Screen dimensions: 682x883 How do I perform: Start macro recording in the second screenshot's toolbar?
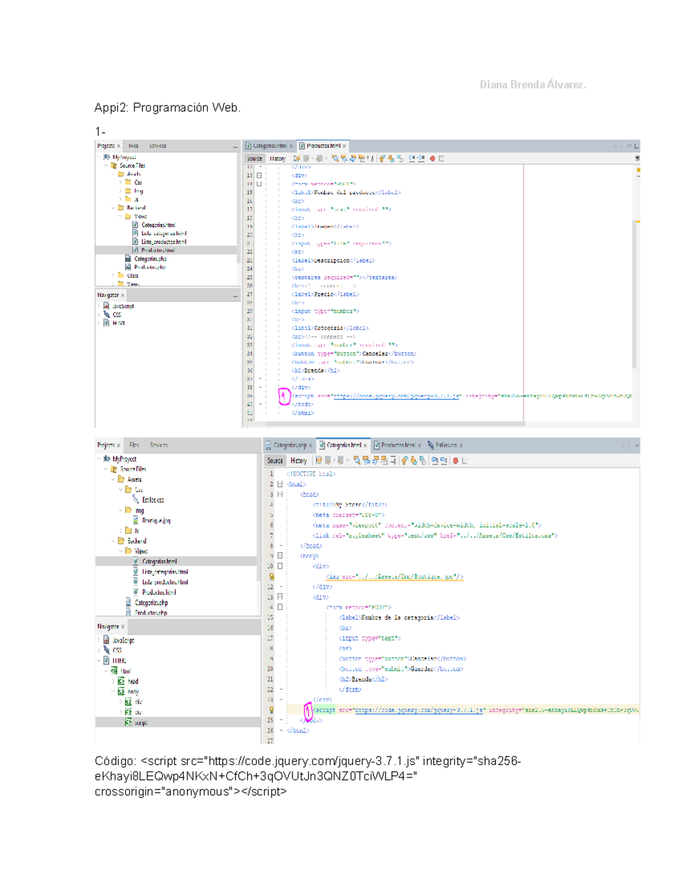point(455,461)
